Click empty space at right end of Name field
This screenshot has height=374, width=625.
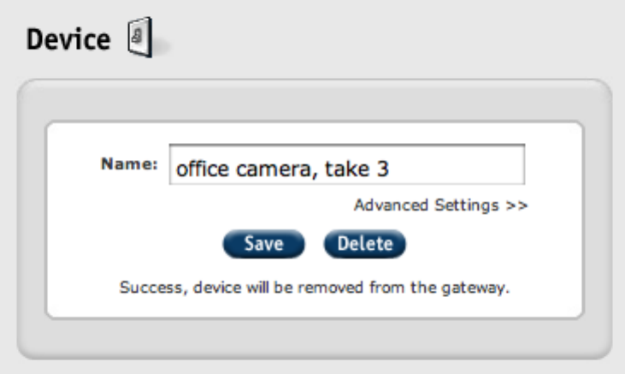(x=487, y=164)
